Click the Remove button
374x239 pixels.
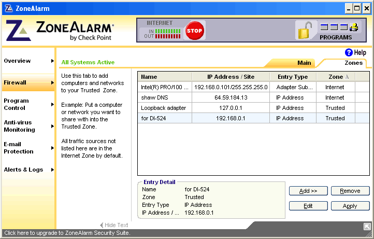[x=350, y=191]
